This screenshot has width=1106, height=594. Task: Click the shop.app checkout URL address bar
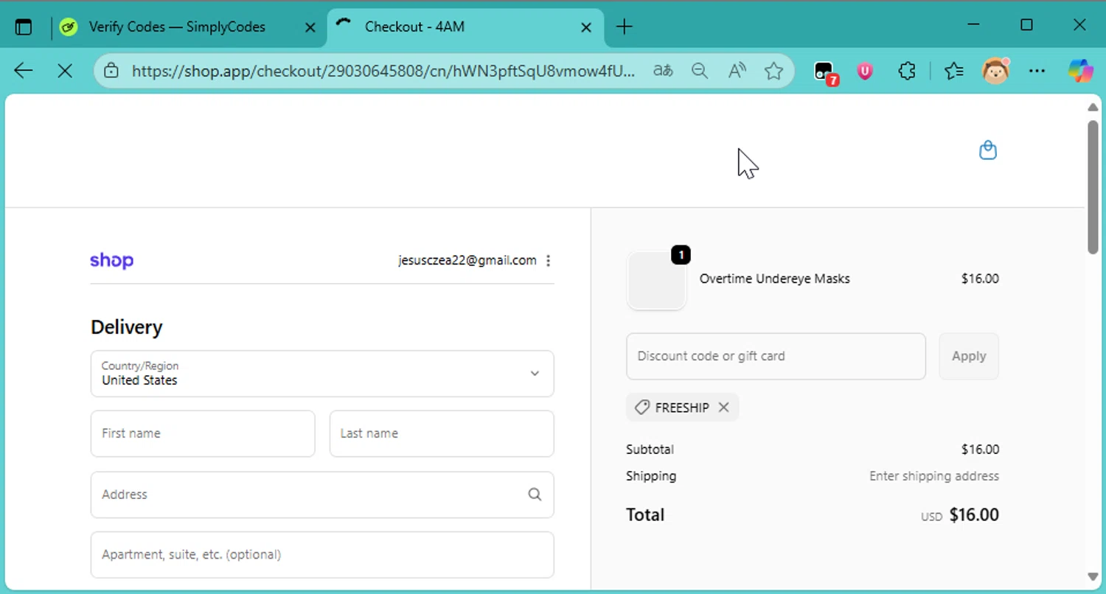pyautogui.click(x=383, y=71)
